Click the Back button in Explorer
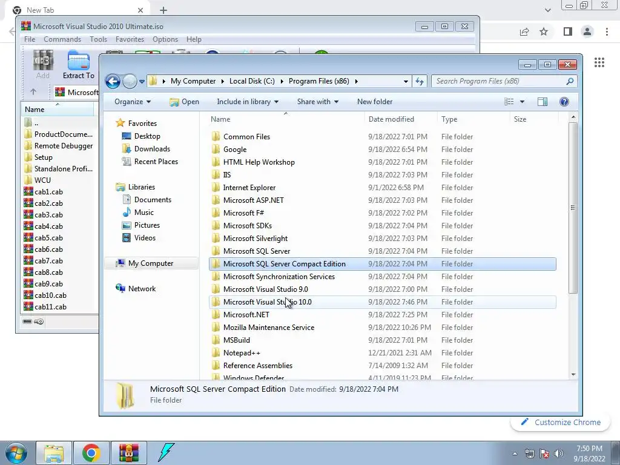Screen dimensions: 620x465 [113, 82]
